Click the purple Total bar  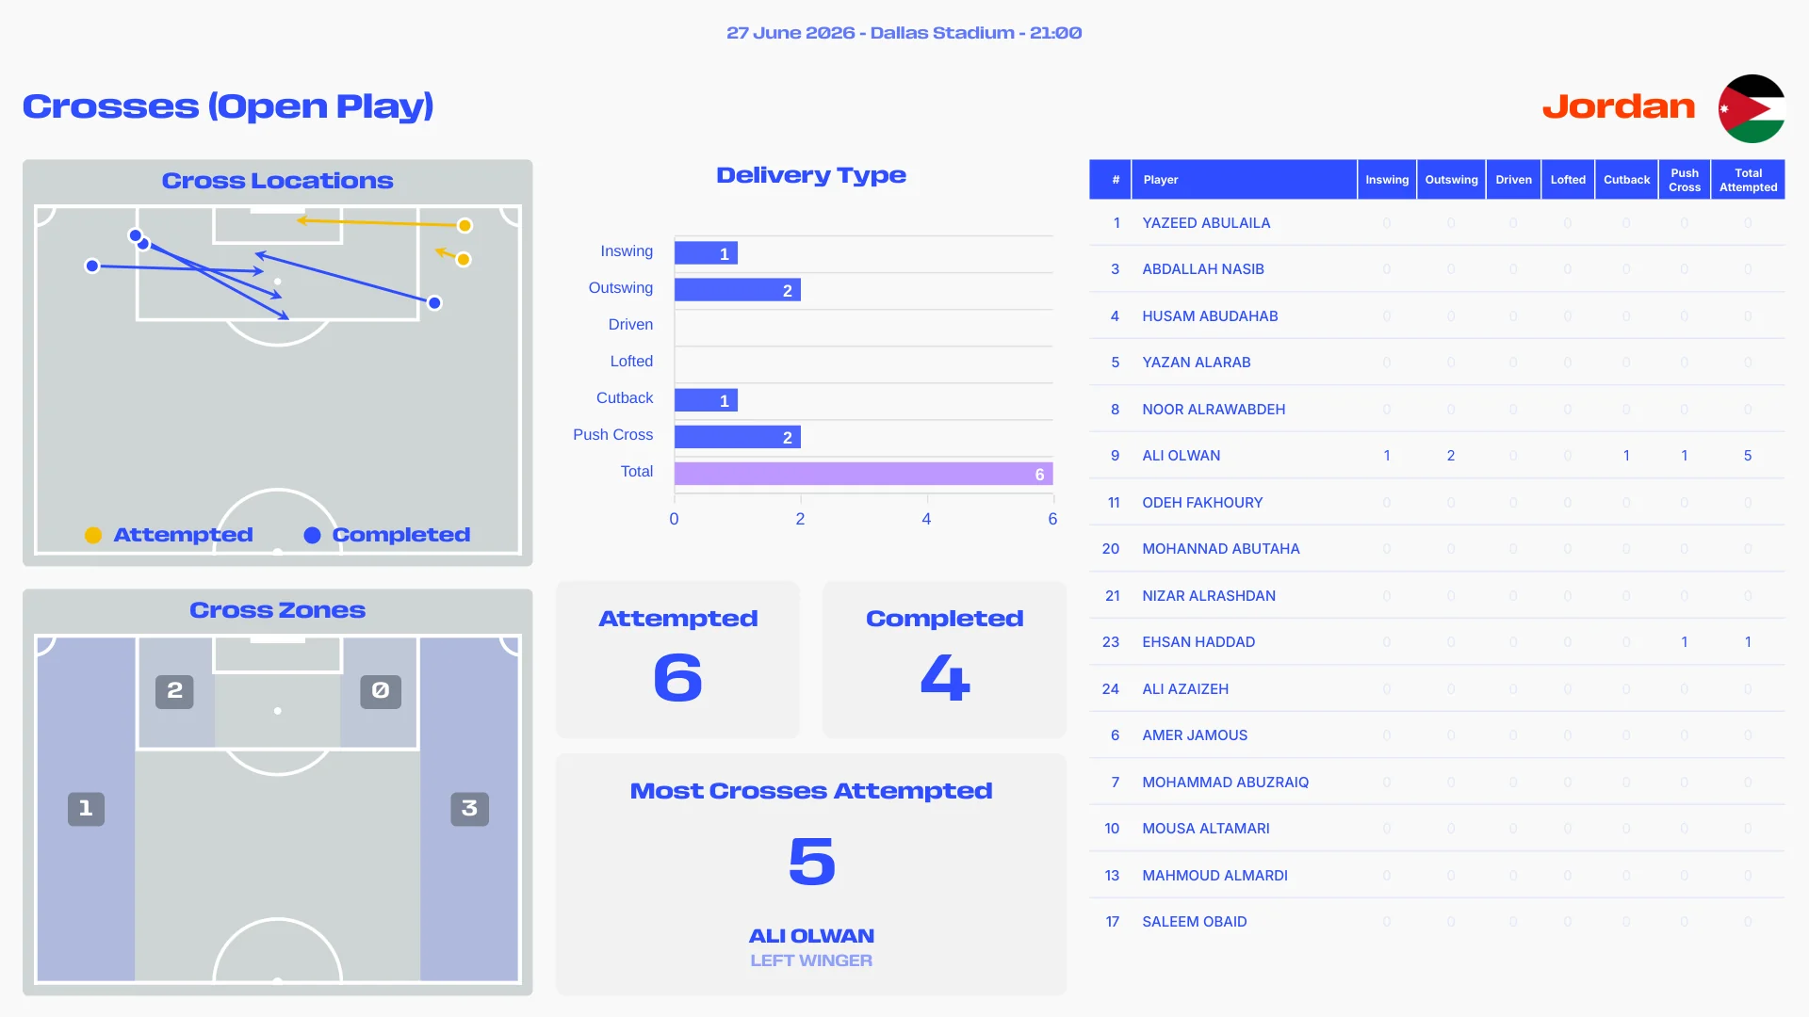coord(863,474)
